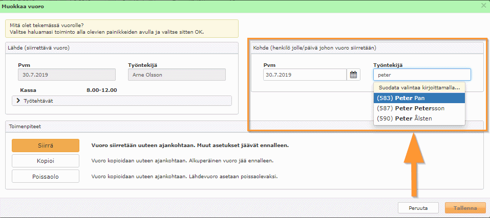Viewport: 490px width, 218px height.
Task: Click the Kassa shift label
Action: pyautogui.click(x=28, y=90)
